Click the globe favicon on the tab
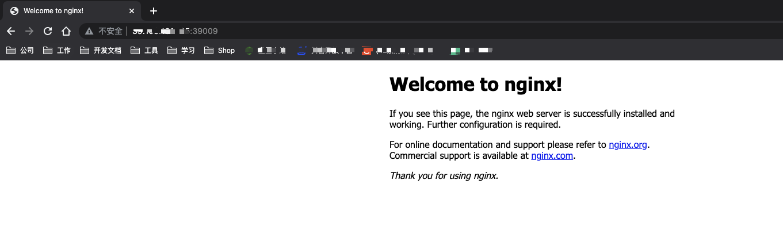Viewport: 783px width, 233px height. point(14,11)
